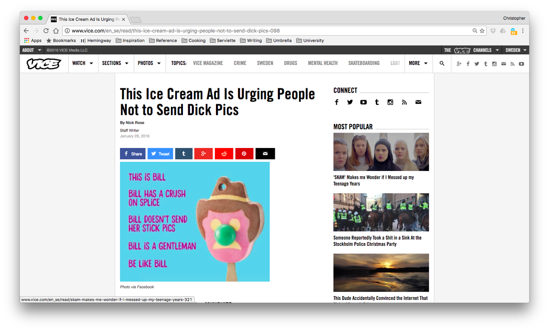
Task: Select the SKATEBOARDING topic
Action: [364, 63]
